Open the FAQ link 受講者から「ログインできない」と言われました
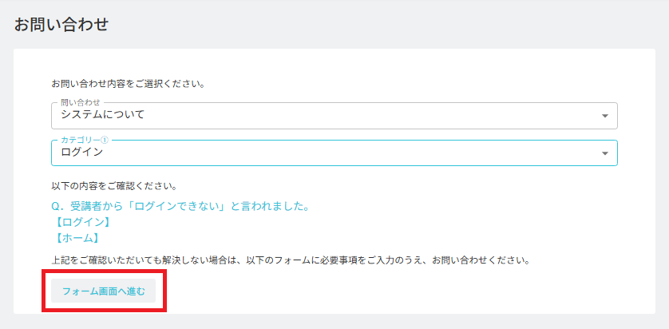Viewport: 669px width, 329px height. (x=180, y=207)
